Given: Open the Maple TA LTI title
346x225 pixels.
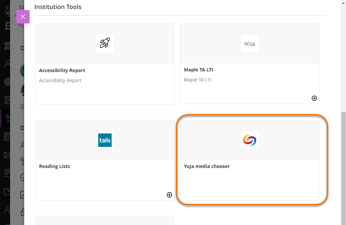Looking at the screenshot, I should point(198,70).
